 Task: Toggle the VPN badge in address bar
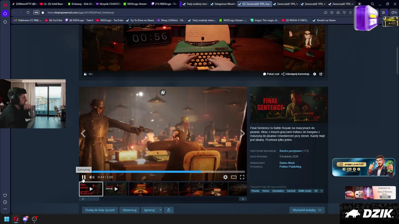point(36,12)
